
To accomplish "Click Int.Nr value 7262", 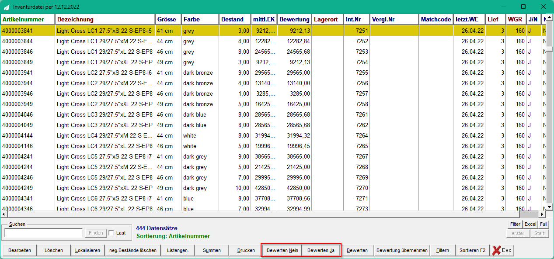I will [x=362, y=125].
